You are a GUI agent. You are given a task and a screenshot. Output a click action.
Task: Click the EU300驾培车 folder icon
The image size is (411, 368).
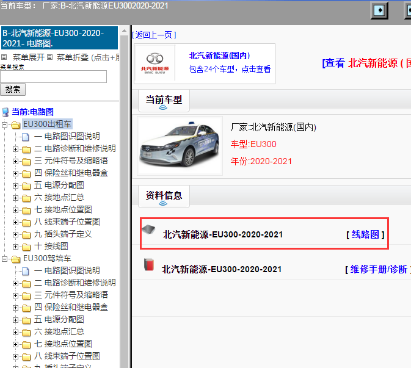click(16, 259)
